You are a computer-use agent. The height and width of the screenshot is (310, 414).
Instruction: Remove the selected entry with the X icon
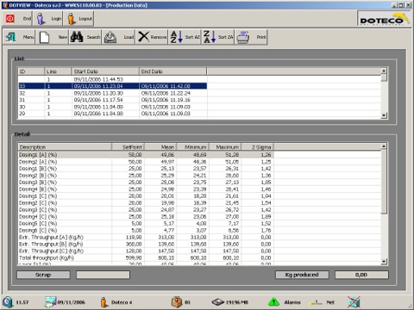(143, 37)
